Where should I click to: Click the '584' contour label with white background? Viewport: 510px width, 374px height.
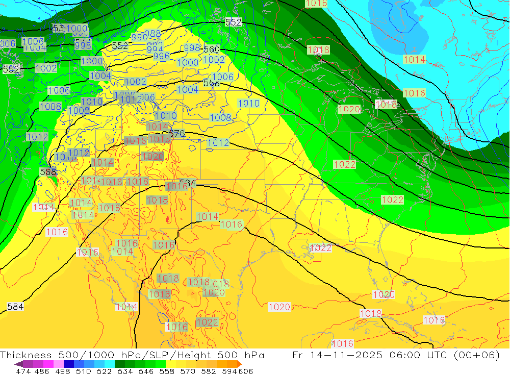coord(15,307)
